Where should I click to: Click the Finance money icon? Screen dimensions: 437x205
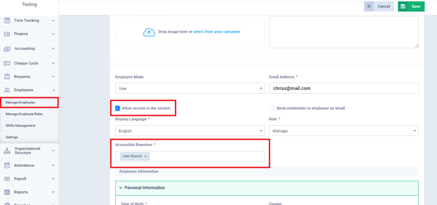[7, 34]
